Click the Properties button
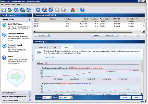 [x=41, y=35]
